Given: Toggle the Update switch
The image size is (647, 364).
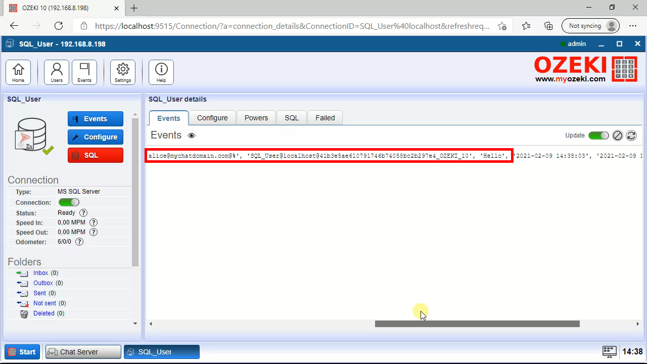Looking at the screenshot, I should 598,135.
